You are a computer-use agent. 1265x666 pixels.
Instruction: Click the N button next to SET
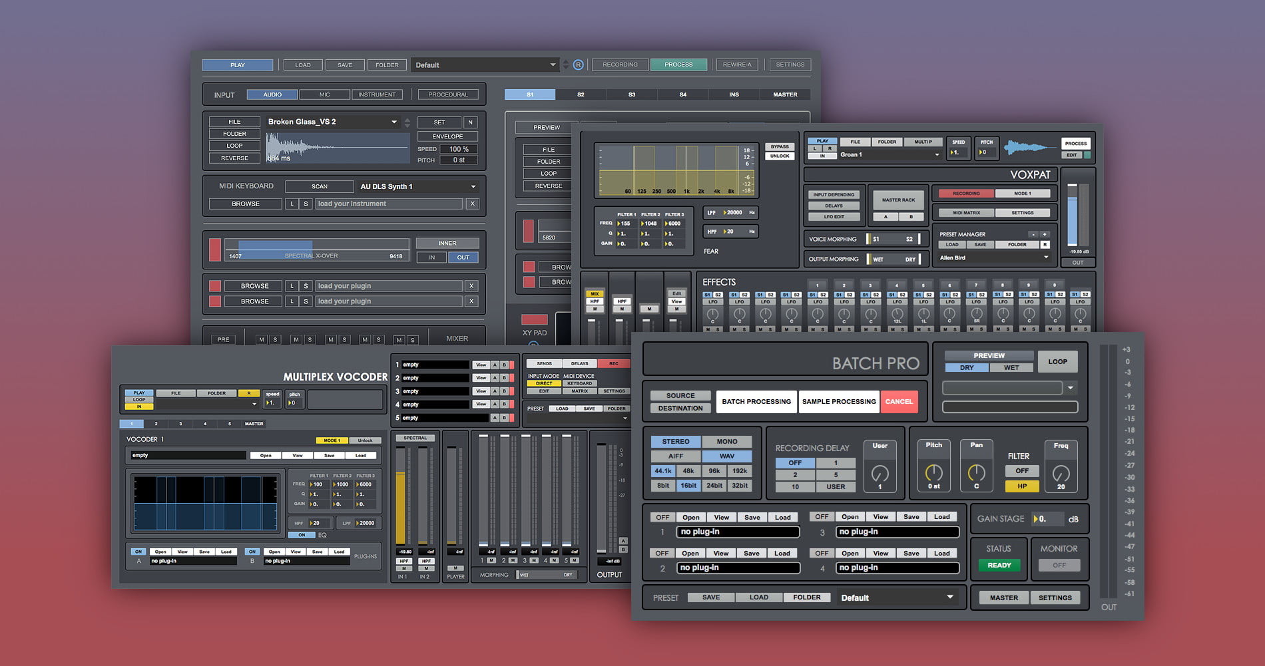point(470,122)
